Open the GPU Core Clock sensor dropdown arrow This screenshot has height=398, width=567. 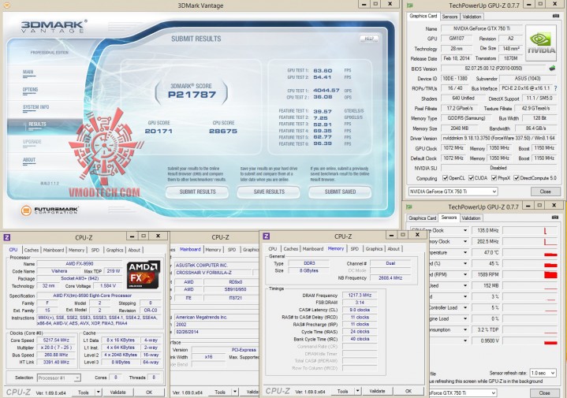pos(465,230)
